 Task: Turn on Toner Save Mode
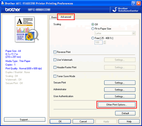click(55, 76)
